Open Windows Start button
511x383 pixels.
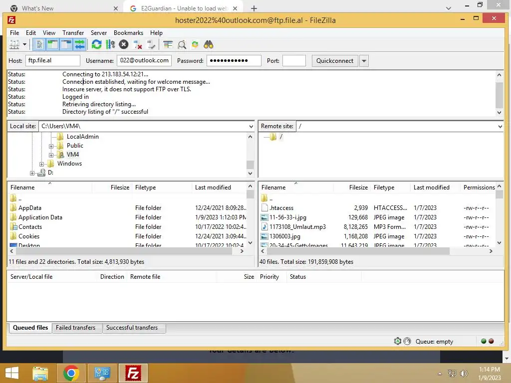click(x=12, y=373)
